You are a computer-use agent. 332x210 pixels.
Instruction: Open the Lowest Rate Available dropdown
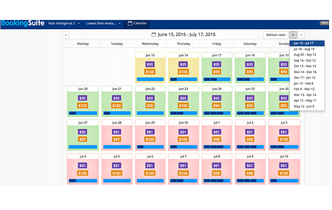pos(103,24)
